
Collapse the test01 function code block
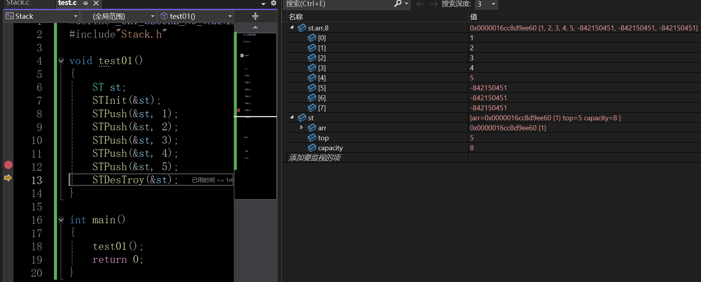coord(61,61)
